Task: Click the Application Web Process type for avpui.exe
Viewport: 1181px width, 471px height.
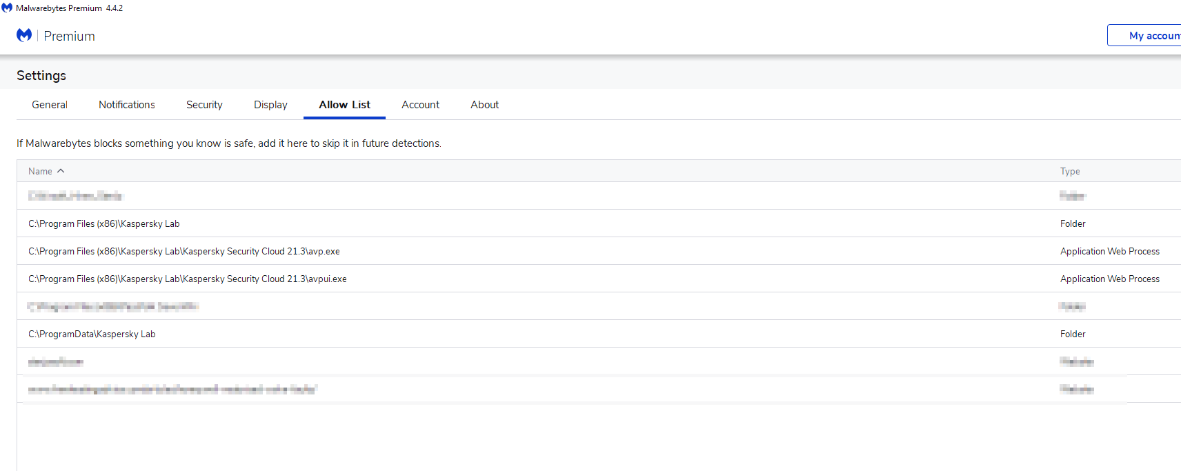Action: 1110,279
